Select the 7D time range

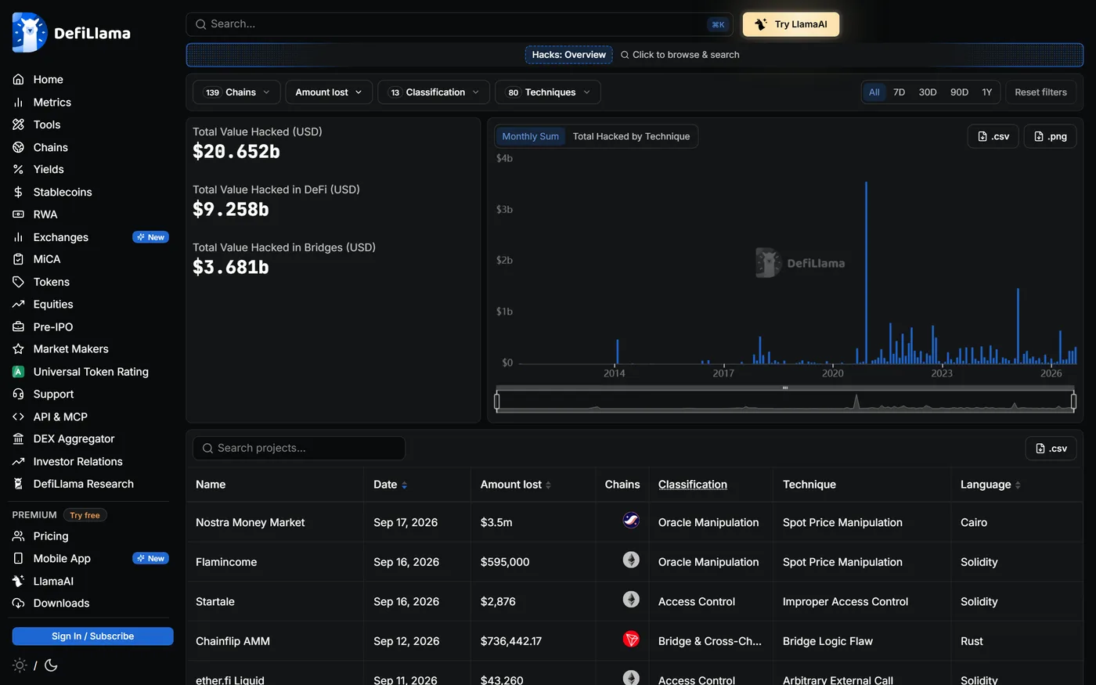[x=900, y=92]
